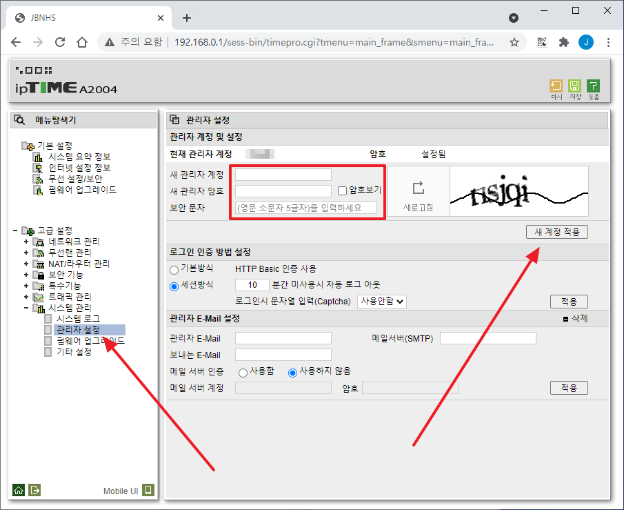Click 적용 button for login authentication
This screenshot has width=624, height=510.
click(569, 302)
